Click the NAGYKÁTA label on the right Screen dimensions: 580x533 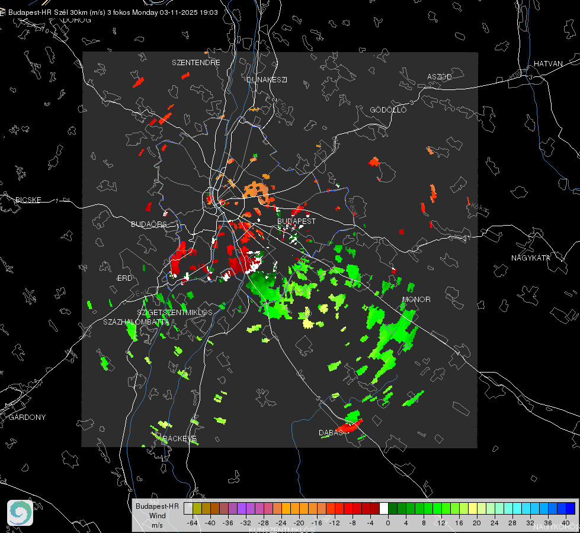531,258
